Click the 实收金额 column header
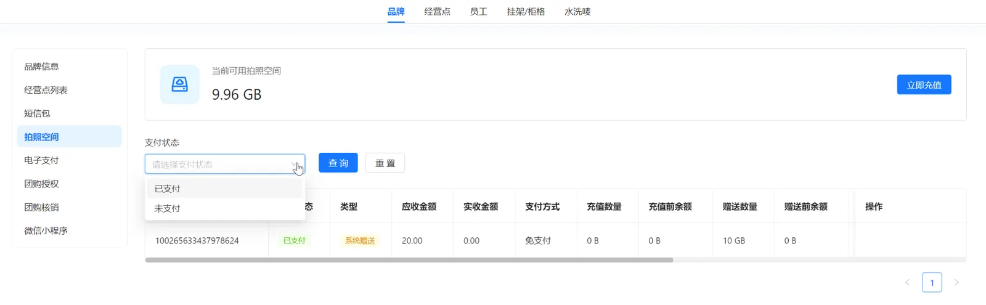This screenshot has width=986, height=305. [x=481, y=206]
